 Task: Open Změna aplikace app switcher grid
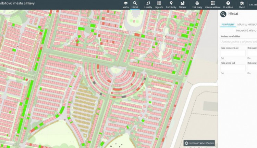coord(213,4)
